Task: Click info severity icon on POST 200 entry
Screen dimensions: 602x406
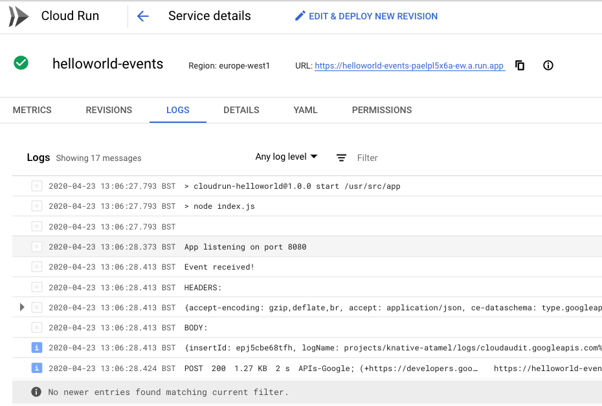Action: pyautogui.click(x=37, y=369)
